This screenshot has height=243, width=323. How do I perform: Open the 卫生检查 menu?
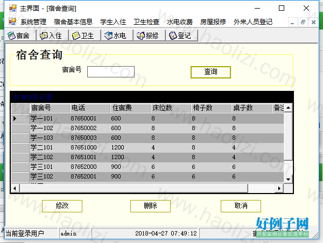[146, 22]
